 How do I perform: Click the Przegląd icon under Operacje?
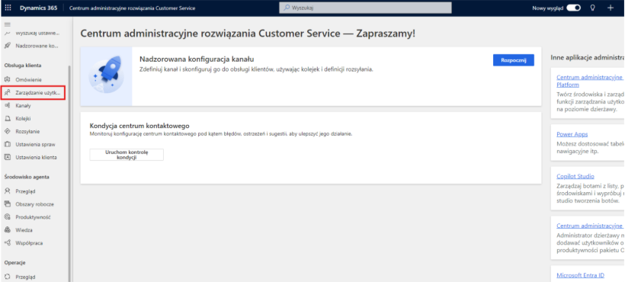click(7, 277)
